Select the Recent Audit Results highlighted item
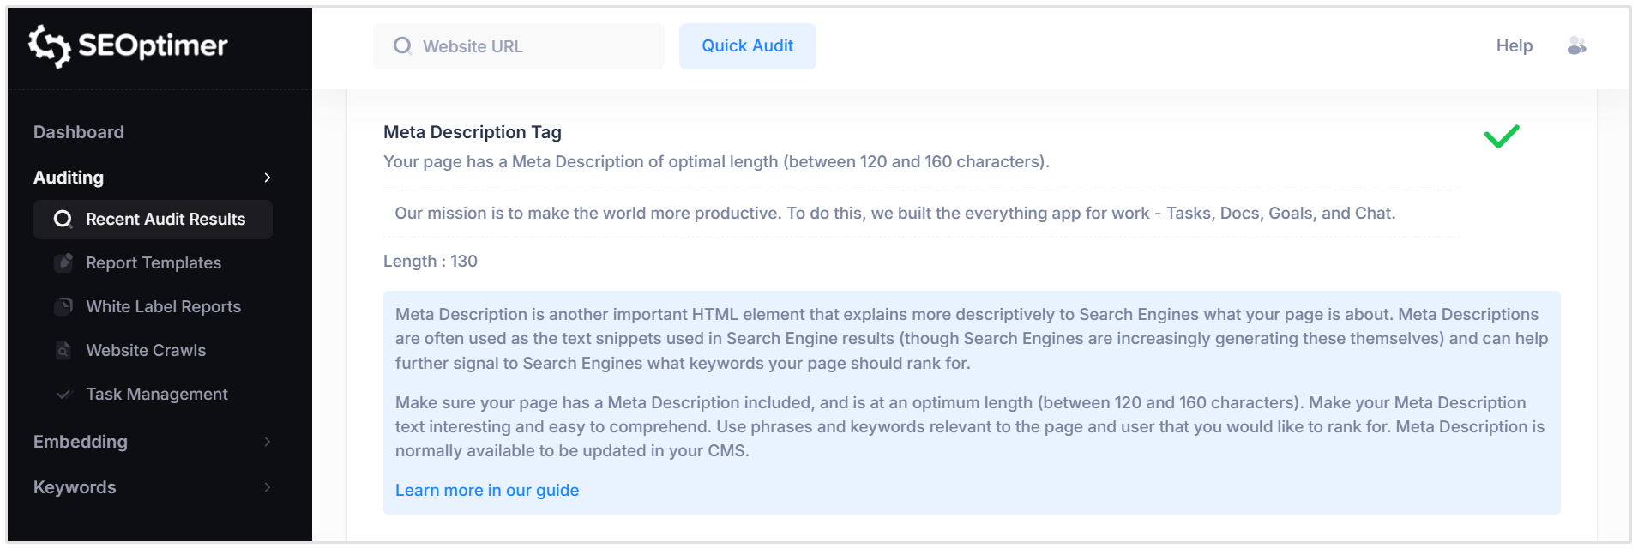The image size is (1638, 549). (x=153, y=220)
